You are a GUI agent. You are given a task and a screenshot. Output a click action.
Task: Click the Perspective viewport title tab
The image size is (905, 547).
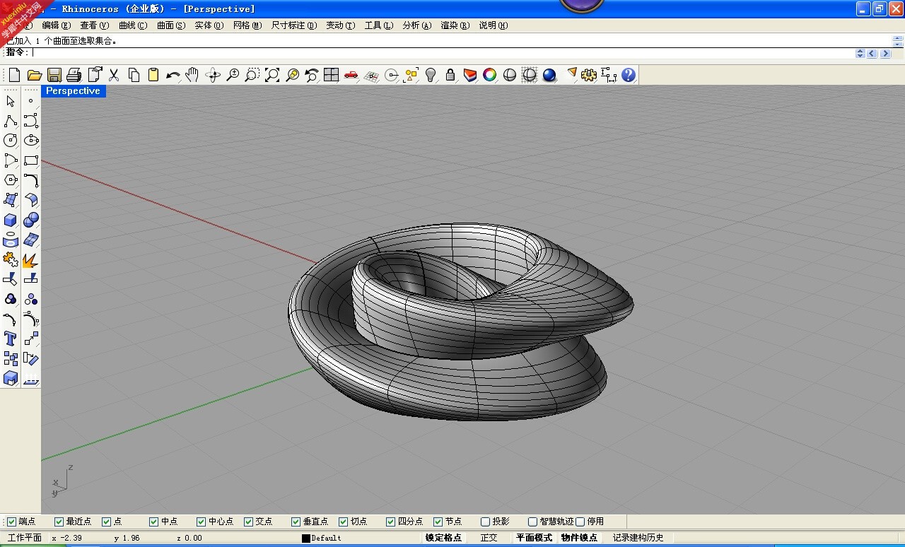click(73, 91)
